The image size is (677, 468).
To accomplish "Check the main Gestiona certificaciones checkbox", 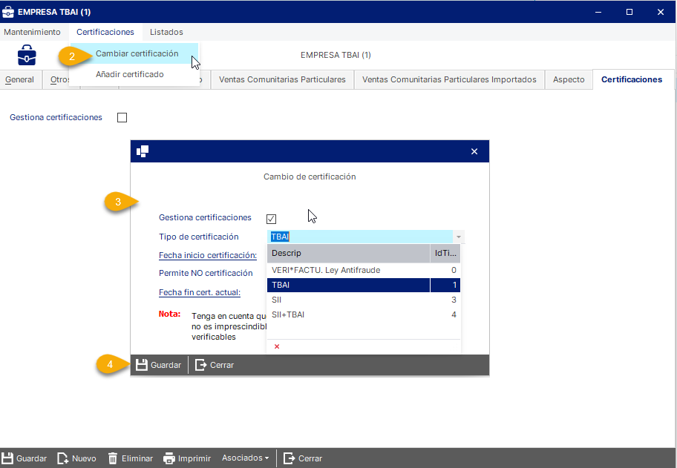I will point(122,117).
